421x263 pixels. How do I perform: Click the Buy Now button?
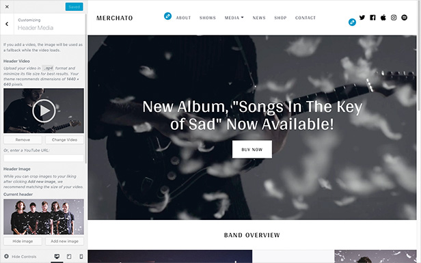pos(252,150)
